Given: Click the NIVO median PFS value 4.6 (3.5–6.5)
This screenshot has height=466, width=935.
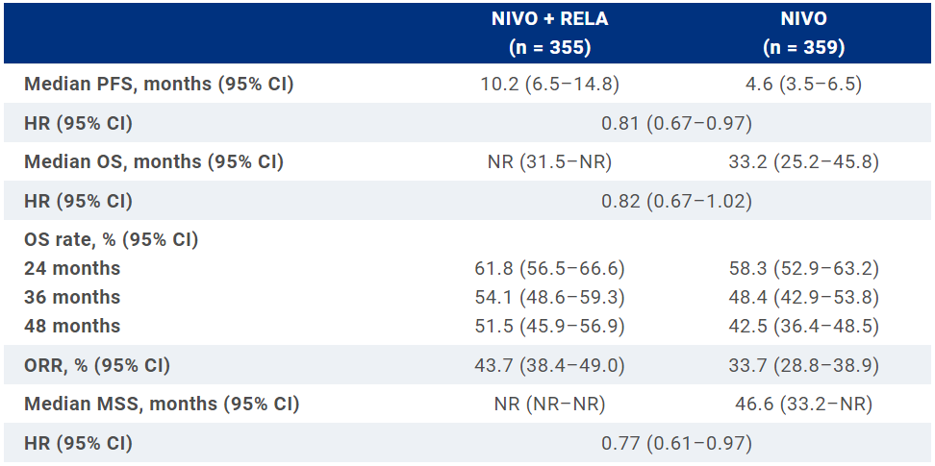Looking at the screenshot, I should point(803,85).
